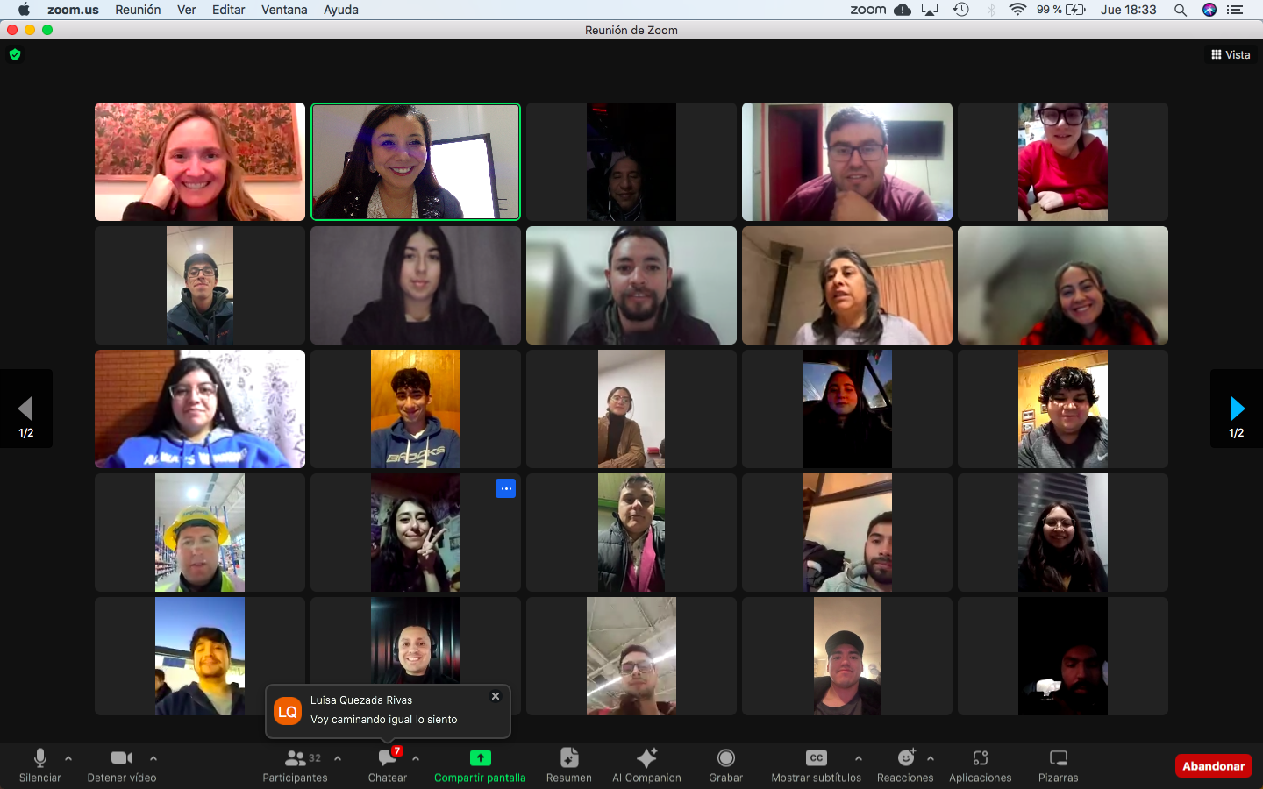The width and height of the screenshot is (1263, 789).
Task: Open the Reunión menu in menu bar
Action: [138, 10]
